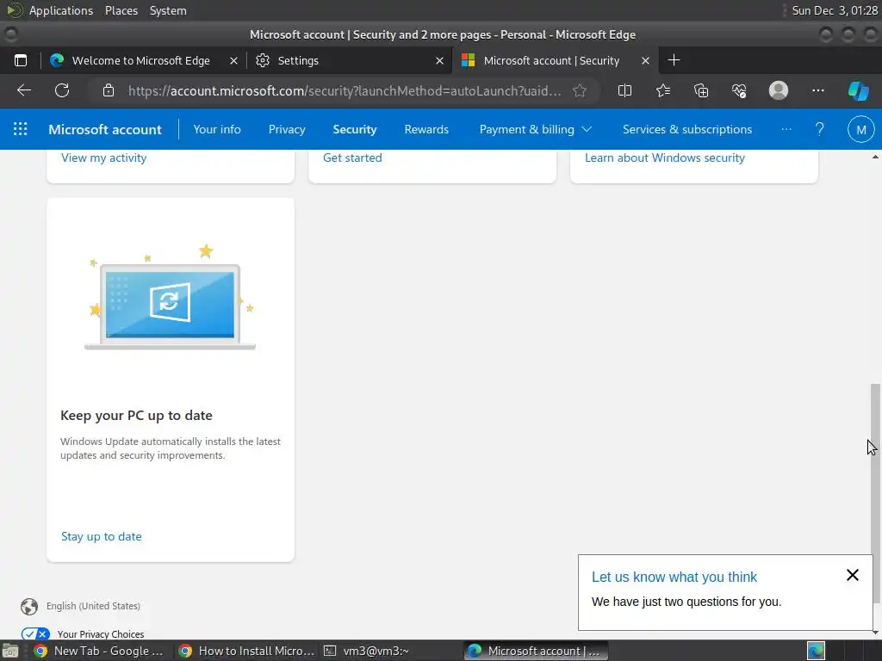Dismiss the feedback survey popup

point(852,575)
